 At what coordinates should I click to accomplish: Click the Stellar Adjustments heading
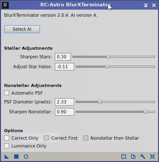(28, 48)
